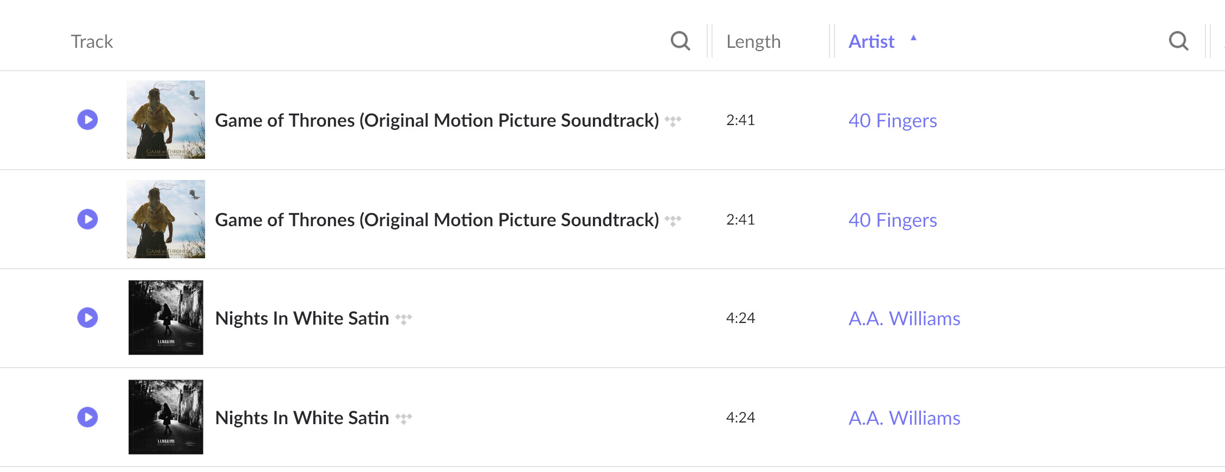
Task: Play the second Game of Thrones track
Action: pyautogui.click(x=88, y=219)
